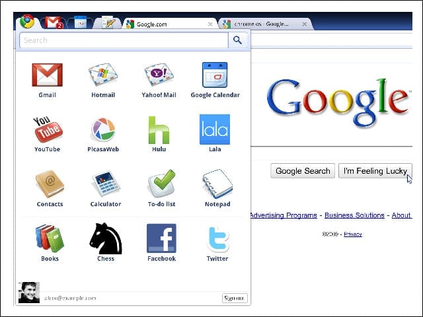This screenshot has width=423, height=317.
Task: Open the Advertising Programs link
Action: (284, 215)
